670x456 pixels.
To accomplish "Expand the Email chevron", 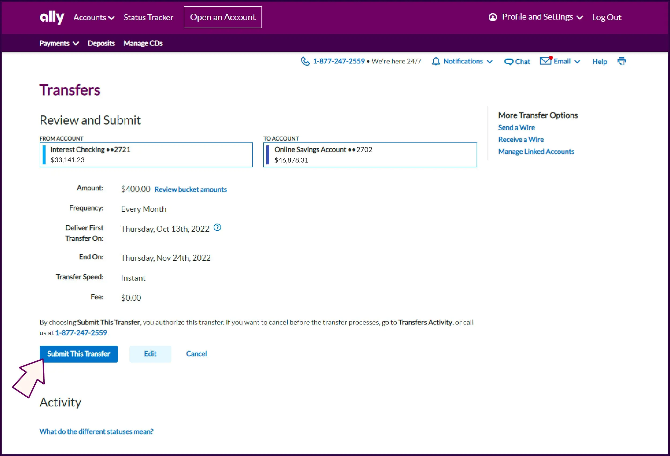I will pyautogui.click(x=578, y=61).
